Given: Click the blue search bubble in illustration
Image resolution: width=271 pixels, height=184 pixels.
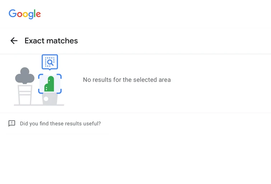Looking at the screenshot, I should (x=50, y=62).
